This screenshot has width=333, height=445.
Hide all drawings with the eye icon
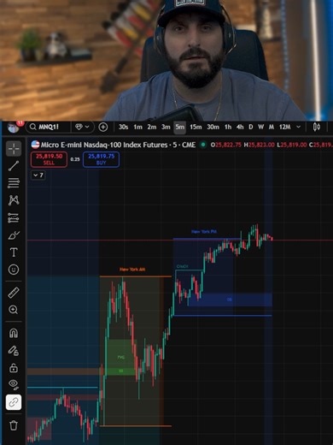point(14,384)
